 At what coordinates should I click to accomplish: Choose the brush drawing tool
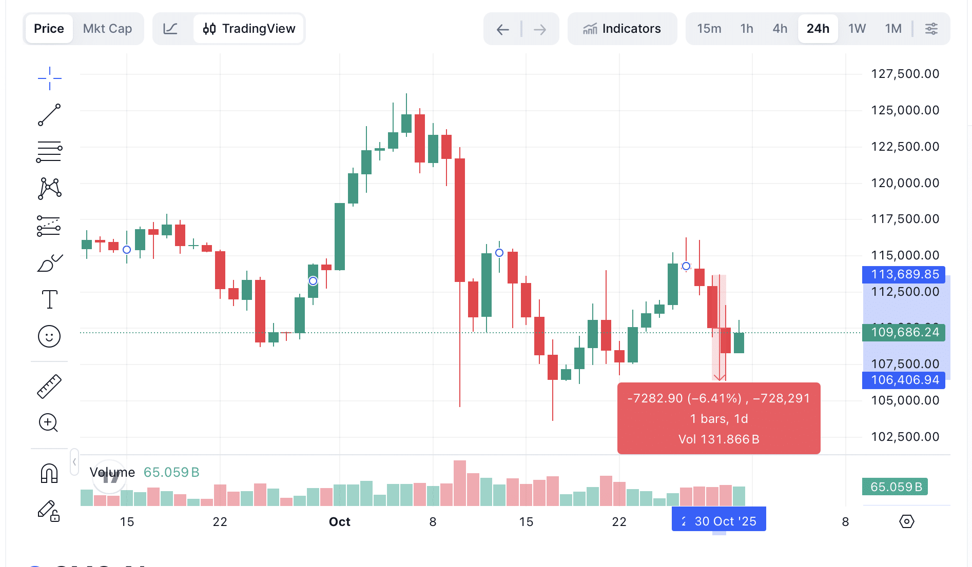[x=49, y=263]
